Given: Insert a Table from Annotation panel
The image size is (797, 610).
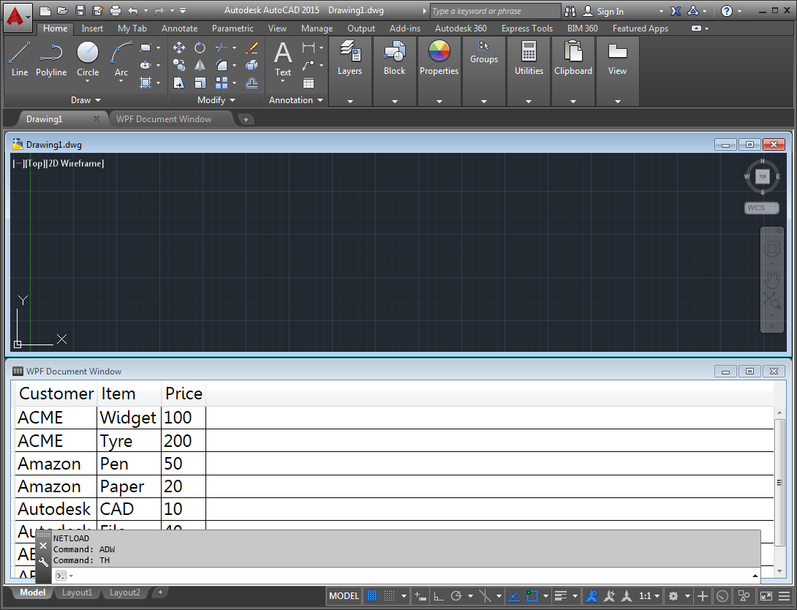Looking at the screenshot, I should coord(309,83).
